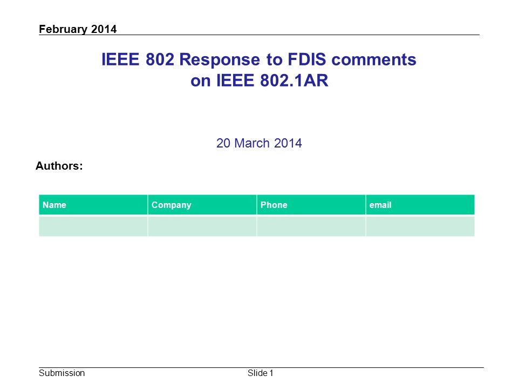
Task: Select the 'Company' table header cell
Action: (x=202, y=205)
